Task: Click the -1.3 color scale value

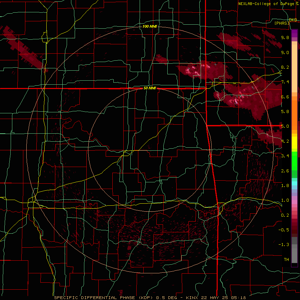Action: (284, 245)
